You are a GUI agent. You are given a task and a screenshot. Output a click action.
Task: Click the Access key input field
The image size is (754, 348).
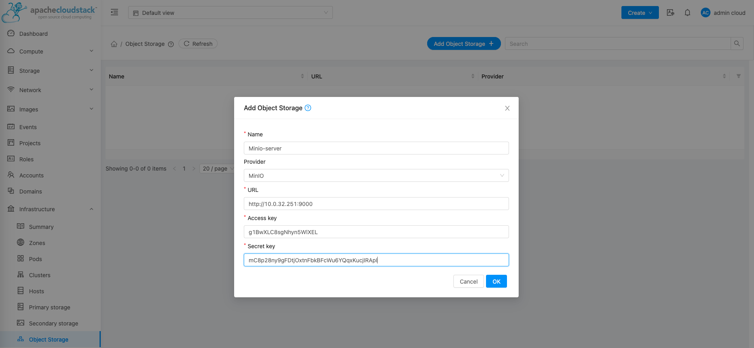[x=376, y=232]
